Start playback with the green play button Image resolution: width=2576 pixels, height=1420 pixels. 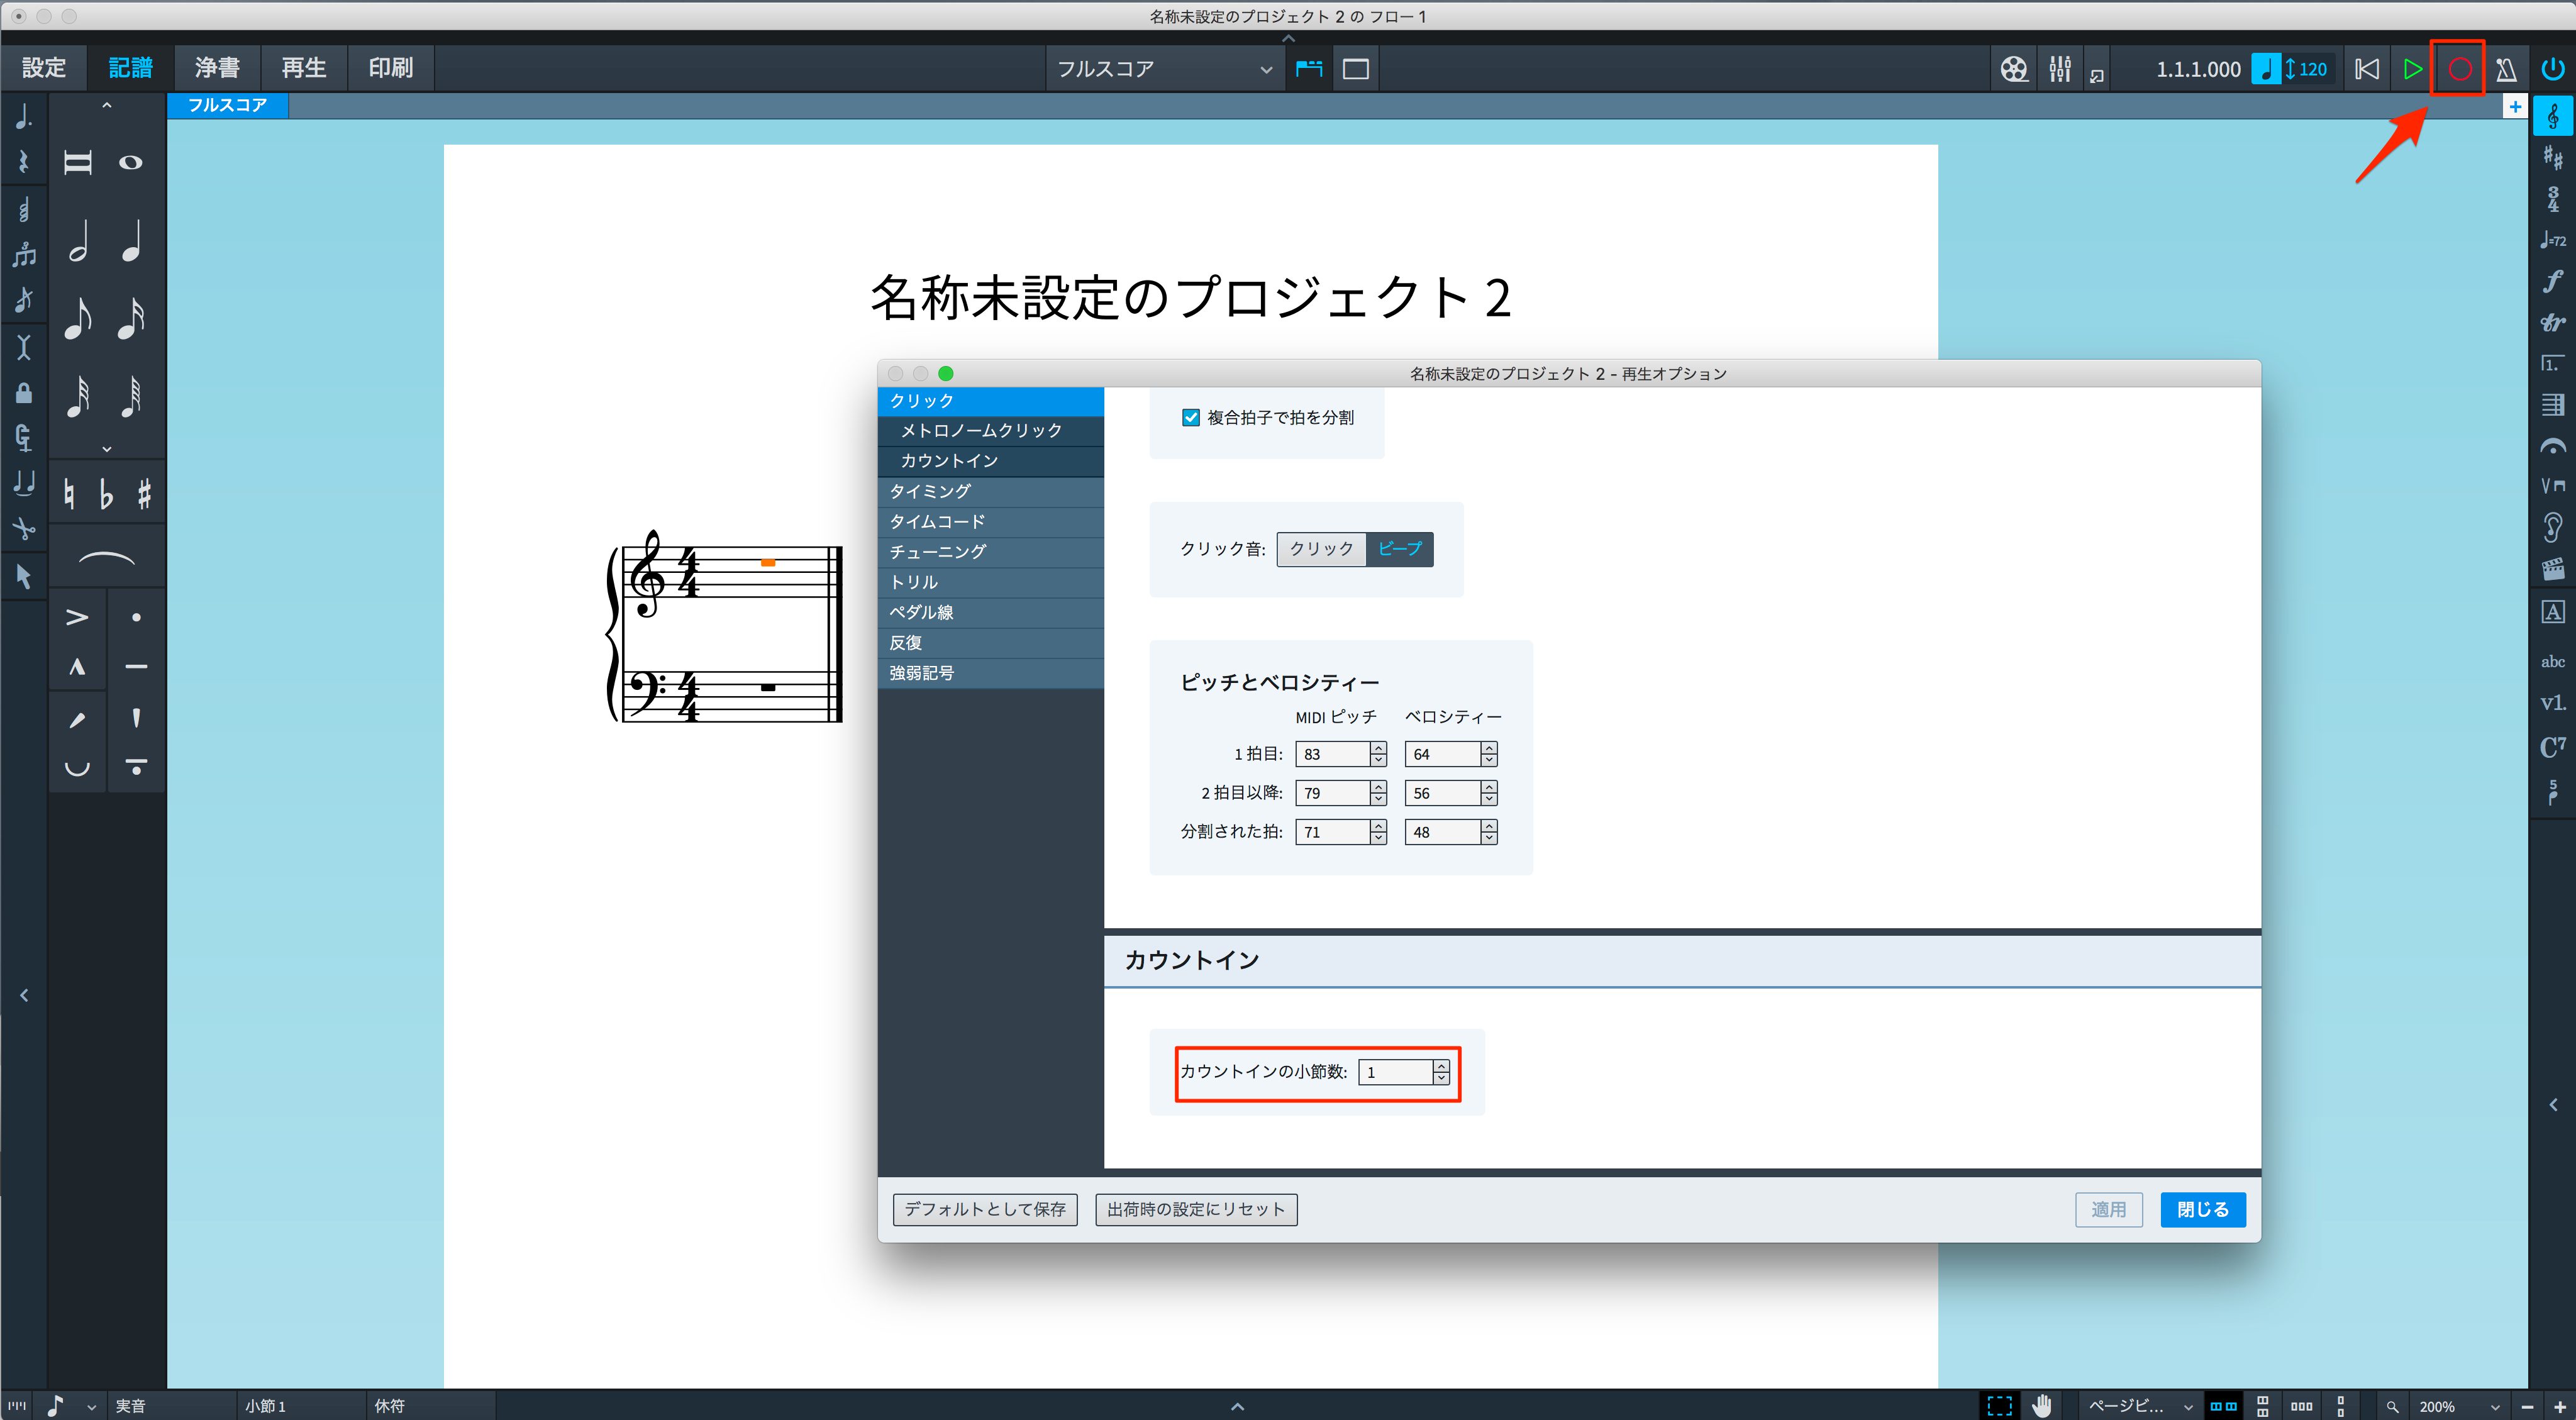2412,69
